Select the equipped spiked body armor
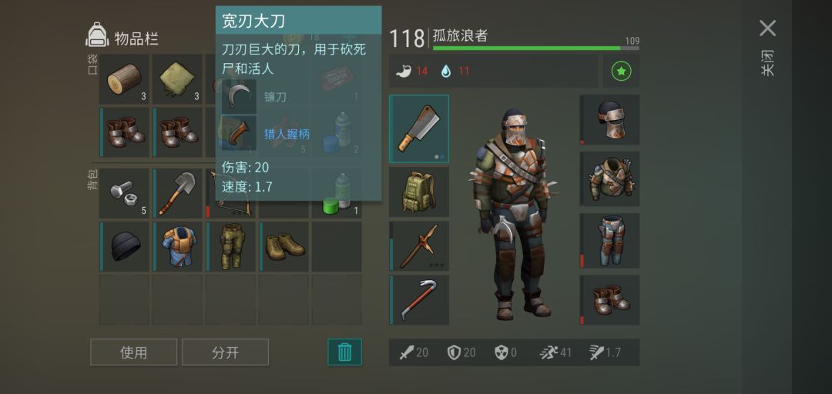Image resolution: width=832 pixels, height=394 pixels. point(609,179)
